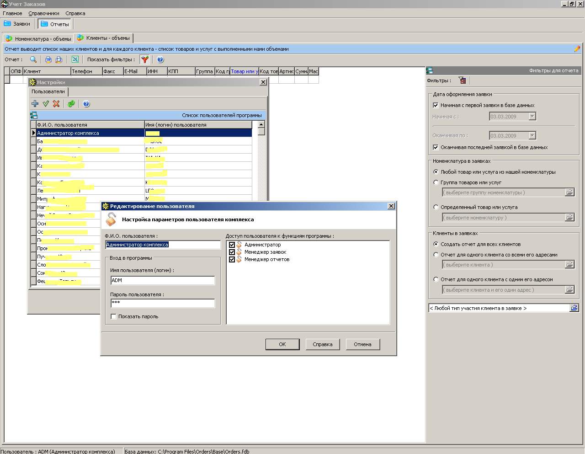585x454 pixels.
Task: Click the Отмена button
Action: (x=362, y=344)
